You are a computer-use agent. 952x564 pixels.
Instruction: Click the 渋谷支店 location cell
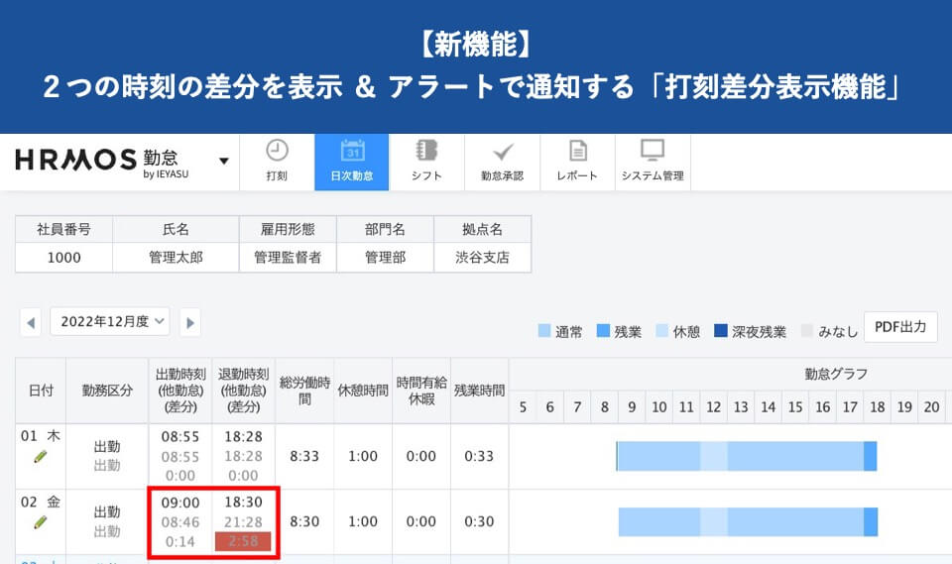[483, 258]
